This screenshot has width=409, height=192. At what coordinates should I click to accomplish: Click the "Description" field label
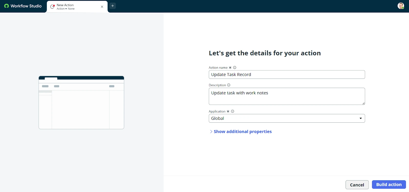point(217,85)
